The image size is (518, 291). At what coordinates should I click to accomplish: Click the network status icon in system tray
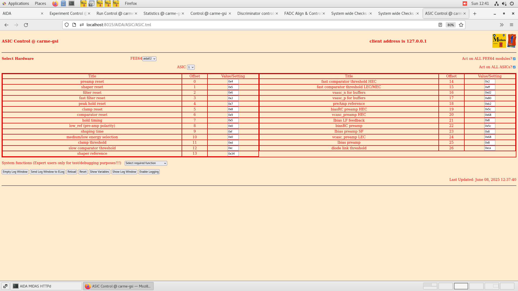[496, 4]
